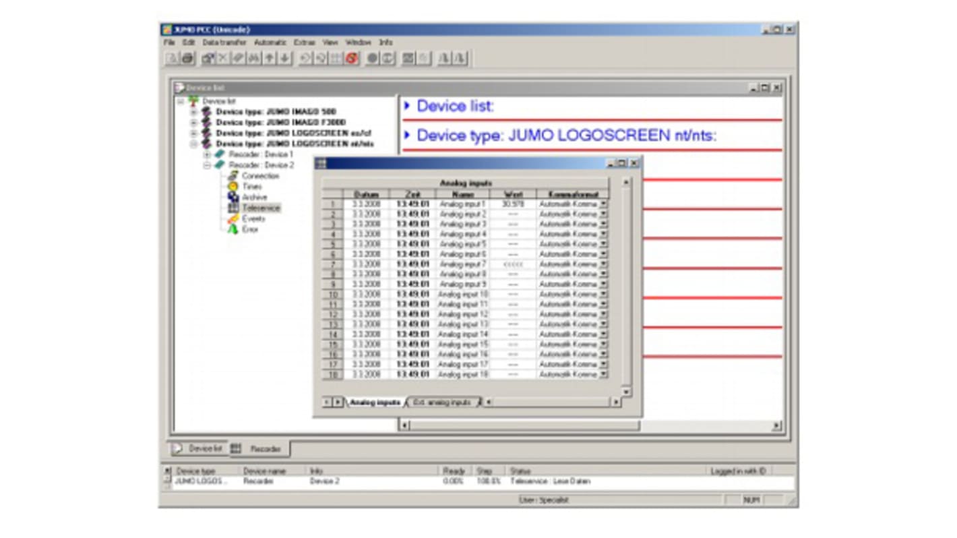Open Kommaformat dropdown for Analog input 12
957x538 pixels.
click(x=603, y=314)
